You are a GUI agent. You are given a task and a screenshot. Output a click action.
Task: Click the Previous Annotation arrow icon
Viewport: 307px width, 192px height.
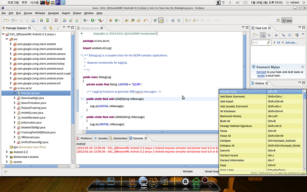coord(194,20)
